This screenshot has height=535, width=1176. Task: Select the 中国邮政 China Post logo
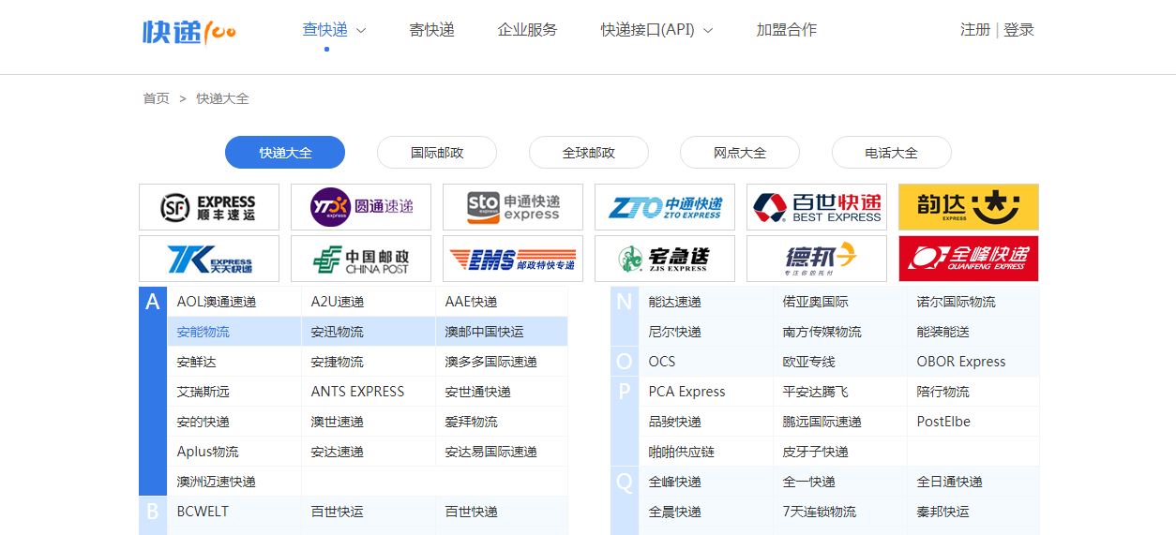[x=361, y=259]
